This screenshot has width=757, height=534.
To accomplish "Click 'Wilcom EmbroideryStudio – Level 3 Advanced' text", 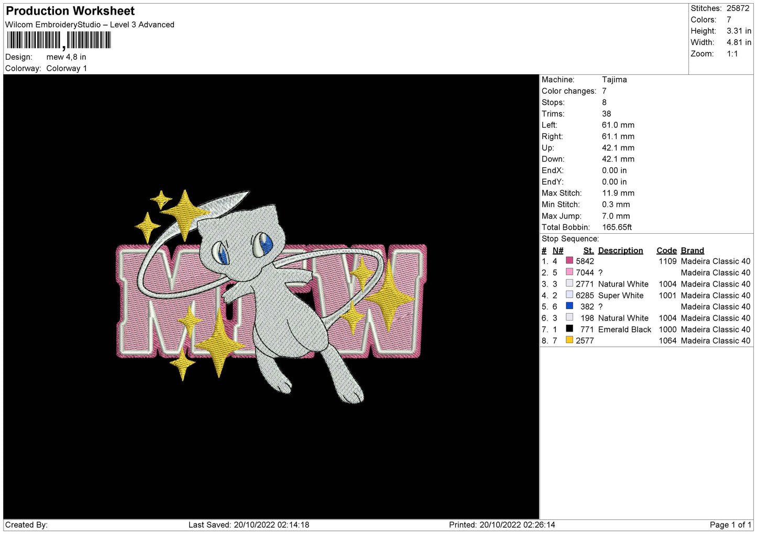I will [90, 25].
